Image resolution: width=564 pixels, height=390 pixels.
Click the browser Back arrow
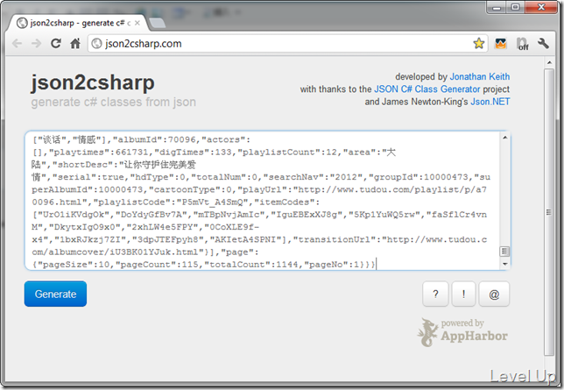pos(17,44)
